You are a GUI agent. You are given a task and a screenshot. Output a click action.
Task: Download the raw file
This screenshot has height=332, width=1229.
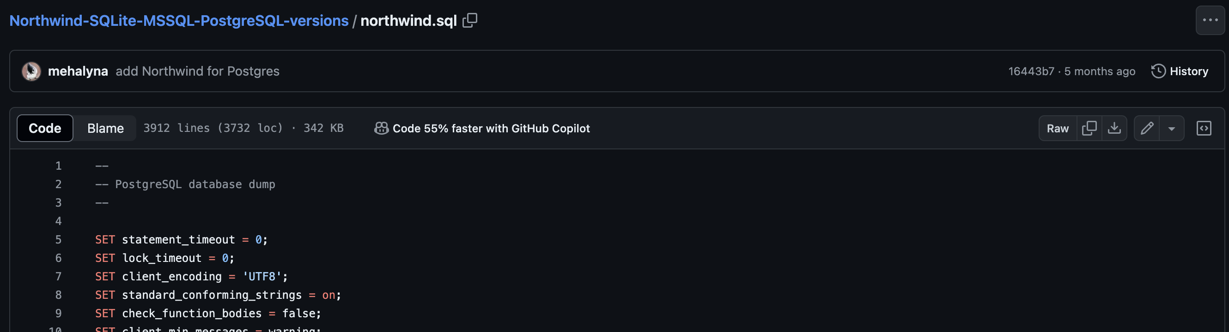coord(1114,128)
